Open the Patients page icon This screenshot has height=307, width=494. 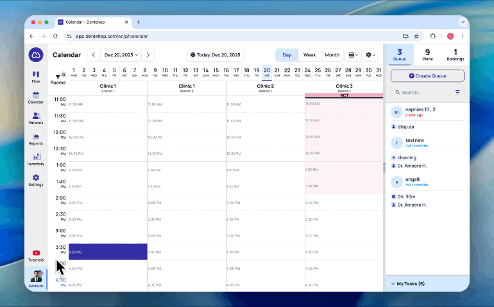[x=36, y=118]
